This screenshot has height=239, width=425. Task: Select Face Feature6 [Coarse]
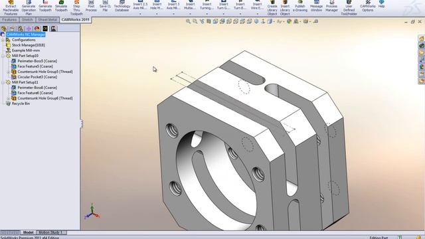click(35, 93)
